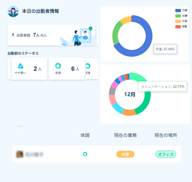The height and width of the screenshot is (182, 192).
Task: Click the green circle 体調 indicator in the row
Action: point(85,154)
